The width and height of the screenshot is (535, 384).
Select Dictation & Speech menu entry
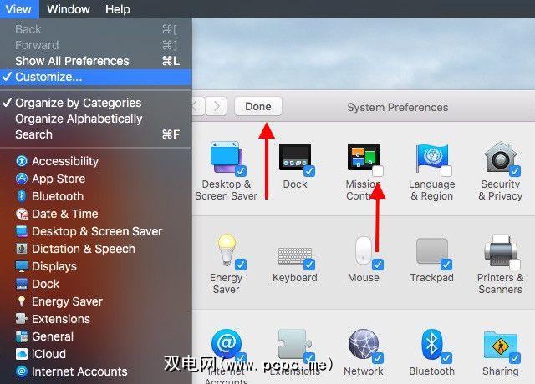coord(96,249)
